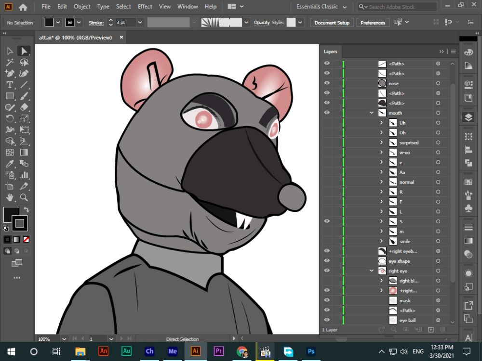Viewport: 482px width, 361px height.
Task: Open the File menu
Action: pyautogui.click(x=46, y=6)
